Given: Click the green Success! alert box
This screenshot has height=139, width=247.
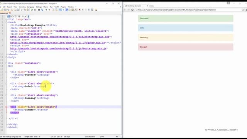Looking at the screenshot, I should click(x=186, y=18).
